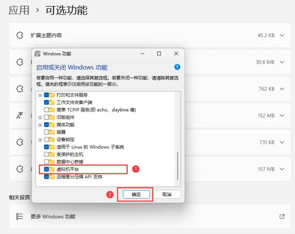
Task: Click the Windows 功能 title bar icon
Action: pyautogui.click(x=38, y=54)
